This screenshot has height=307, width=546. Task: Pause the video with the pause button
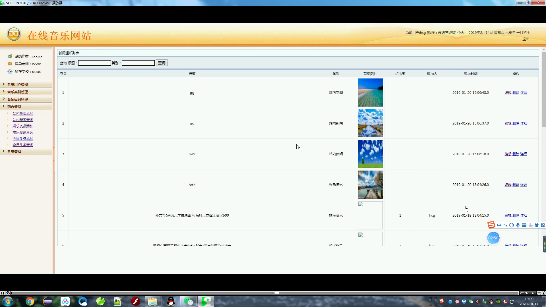(x=3, y=293)
